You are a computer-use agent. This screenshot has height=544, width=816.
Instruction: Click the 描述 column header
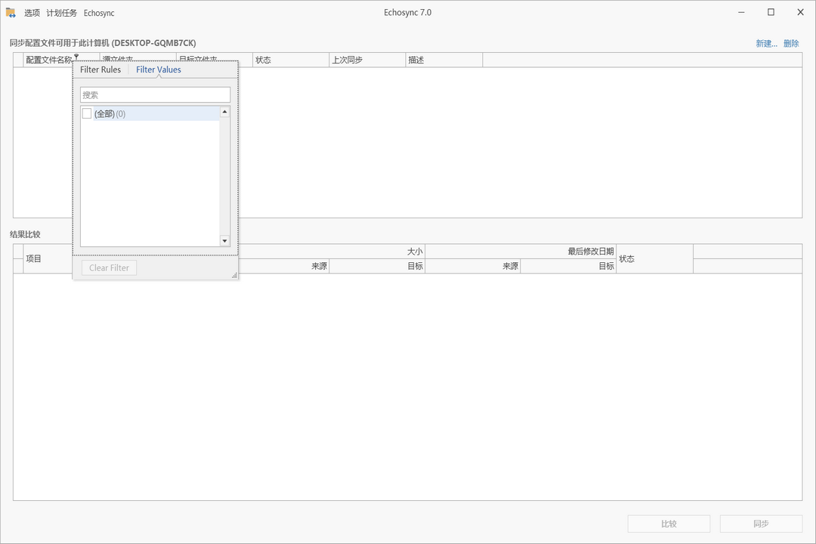coord(444,59)
